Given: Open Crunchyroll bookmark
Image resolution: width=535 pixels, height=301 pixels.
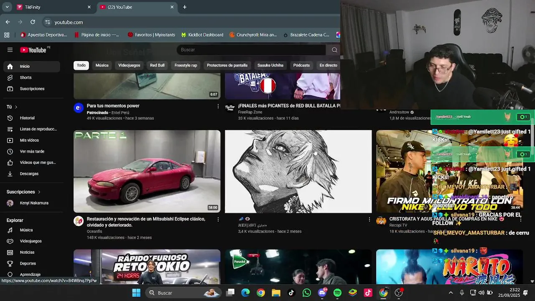Looking at the screenshot, I should [x=253, y=35].
